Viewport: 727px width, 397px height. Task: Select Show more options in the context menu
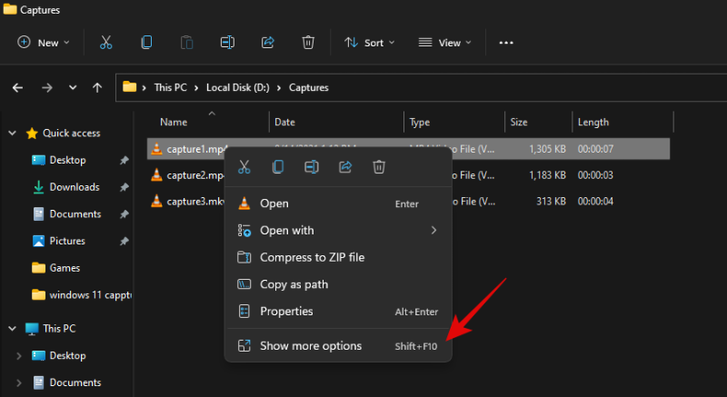point(311,345)
